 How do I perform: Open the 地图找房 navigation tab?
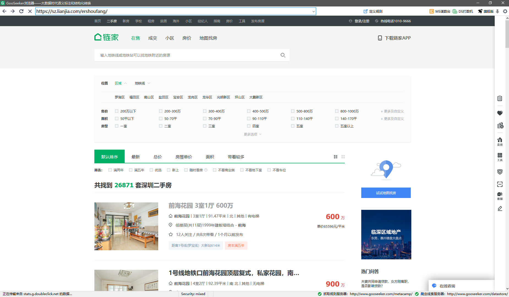[208, 38]
